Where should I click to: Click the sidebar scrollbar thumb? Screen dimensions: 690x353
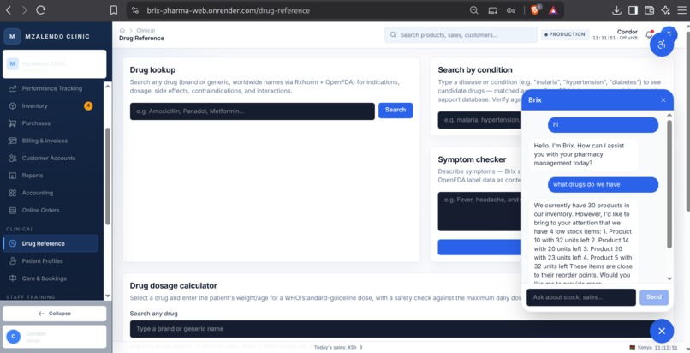pyautogui.click(x=107, y=176)
